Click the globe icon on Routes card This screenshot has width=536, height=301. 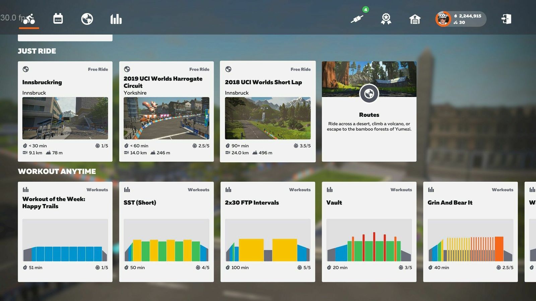point(369,94)
